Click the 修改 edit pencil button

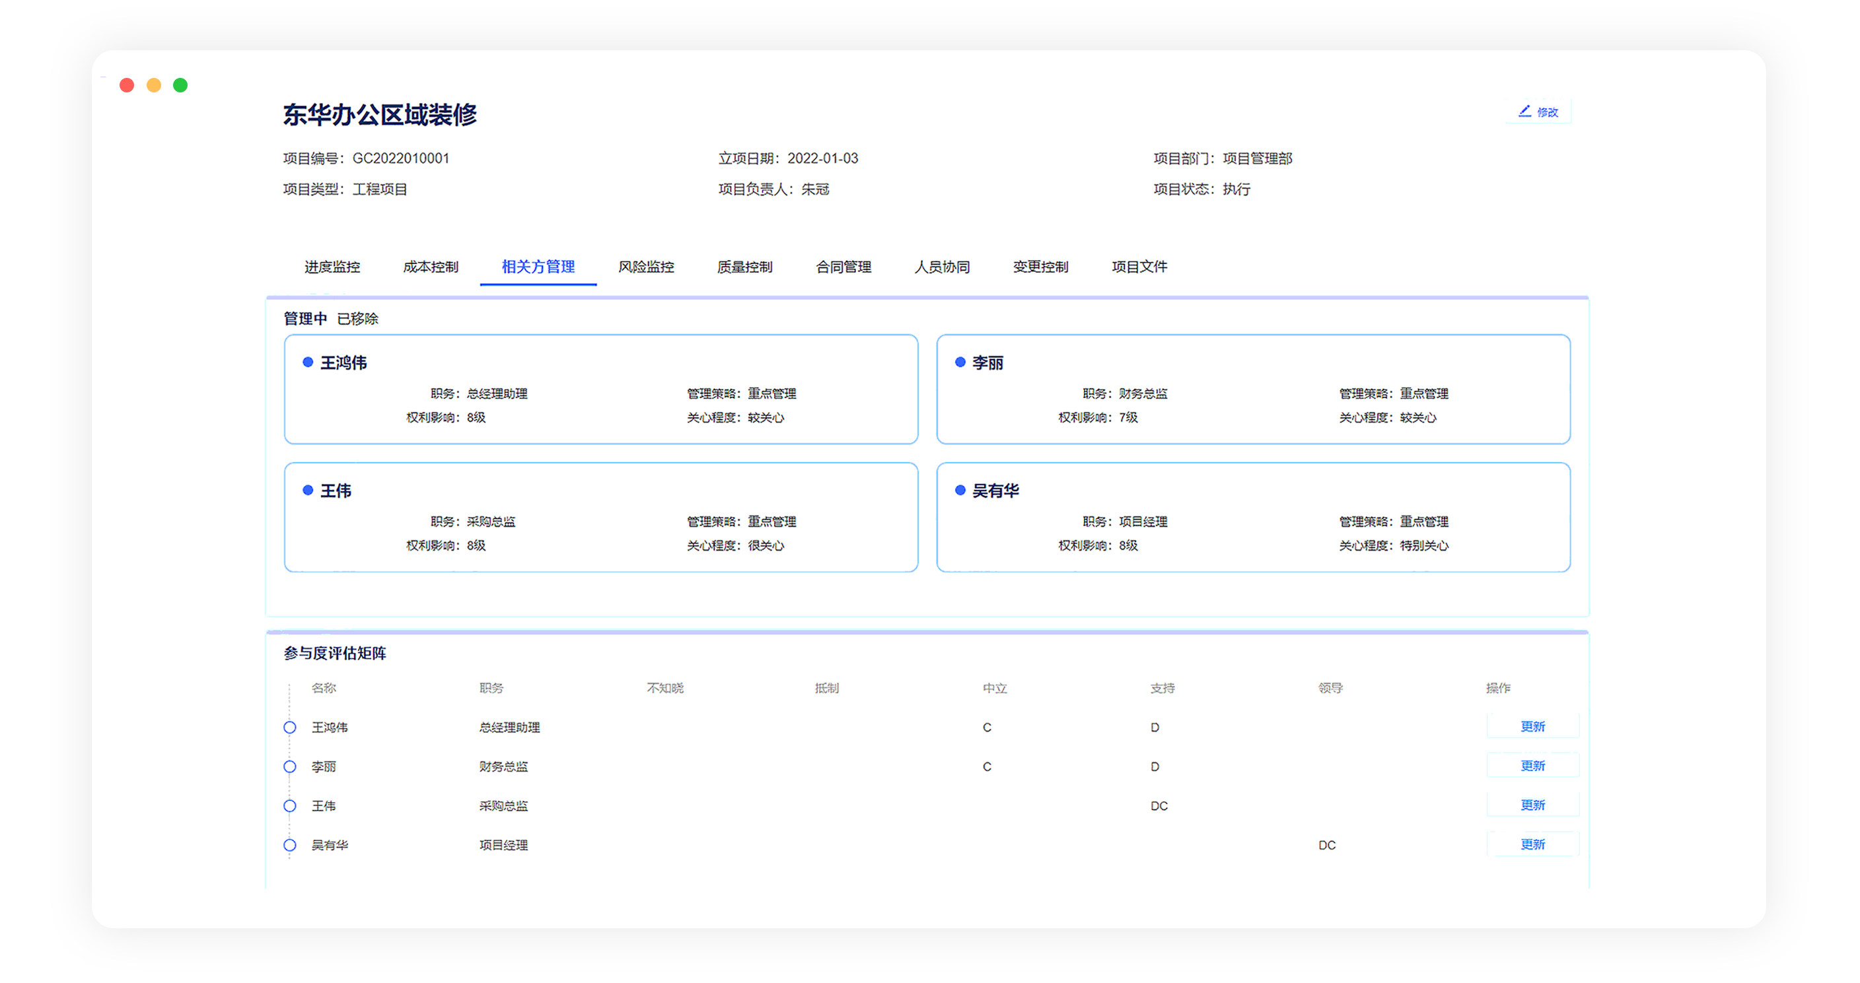(x=1538, y=112)
